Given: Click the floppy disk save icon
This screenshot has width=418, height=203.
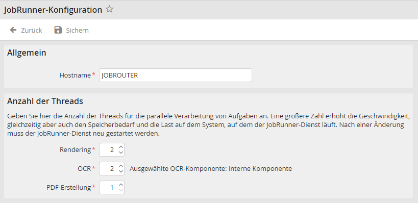Looking at the screenshot, I should click(x=58, y=30).
